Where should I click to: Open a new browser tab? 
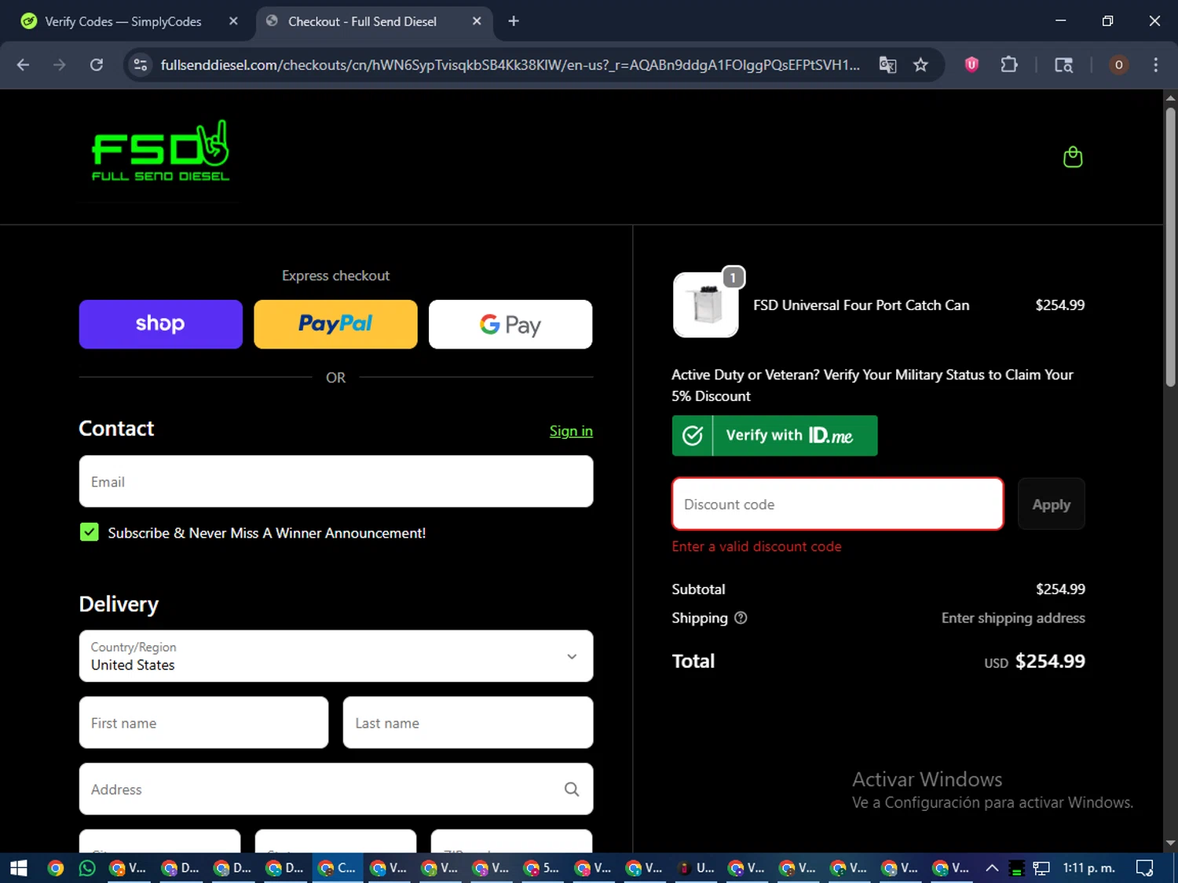coord(514,21)
